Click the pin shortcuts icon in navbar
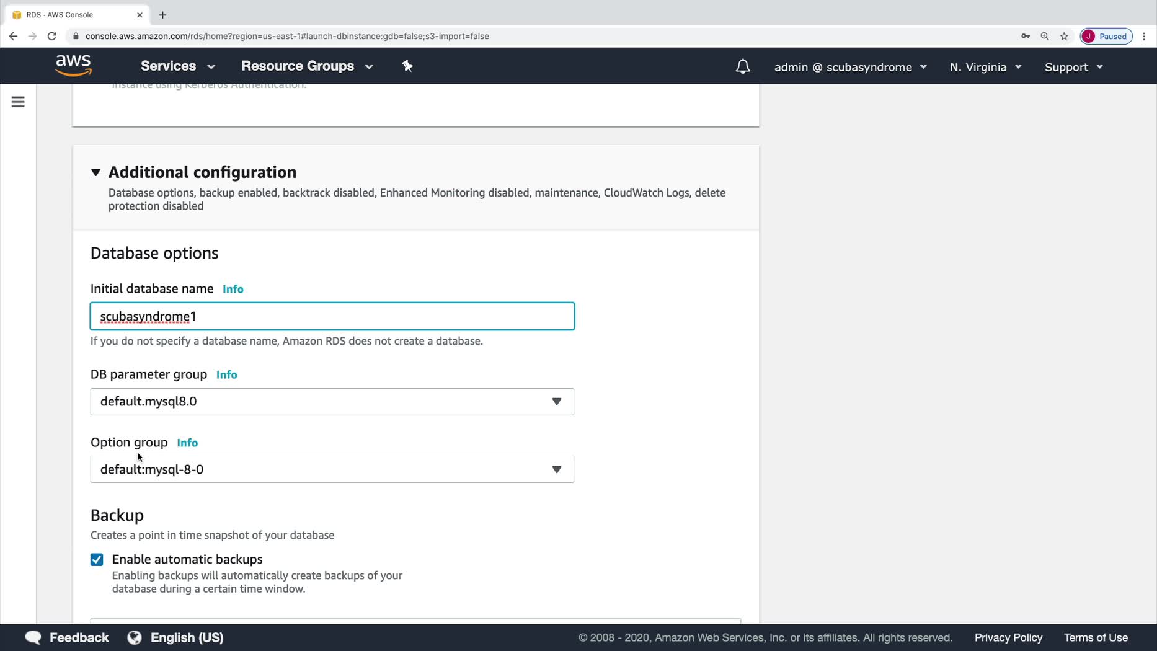The height and width of the screenshot is (651, 1157). 407,66
